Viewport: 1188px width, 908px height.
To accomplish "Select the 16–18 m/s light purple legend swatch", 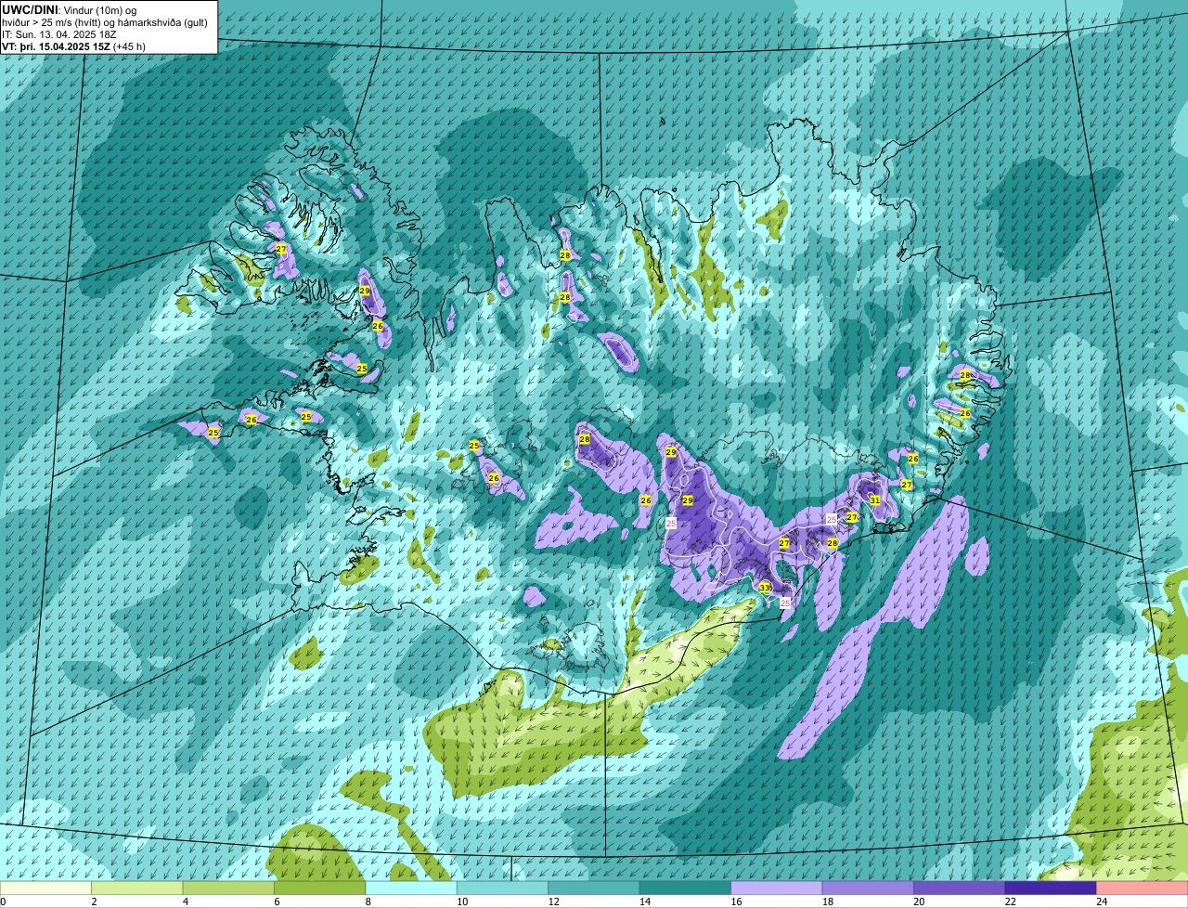I will (777, 888).
